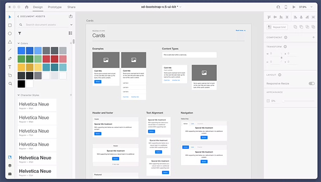This screenshot has height=182, width=321.
Task: Click the assets panel scrollbar
Action: 73,41
